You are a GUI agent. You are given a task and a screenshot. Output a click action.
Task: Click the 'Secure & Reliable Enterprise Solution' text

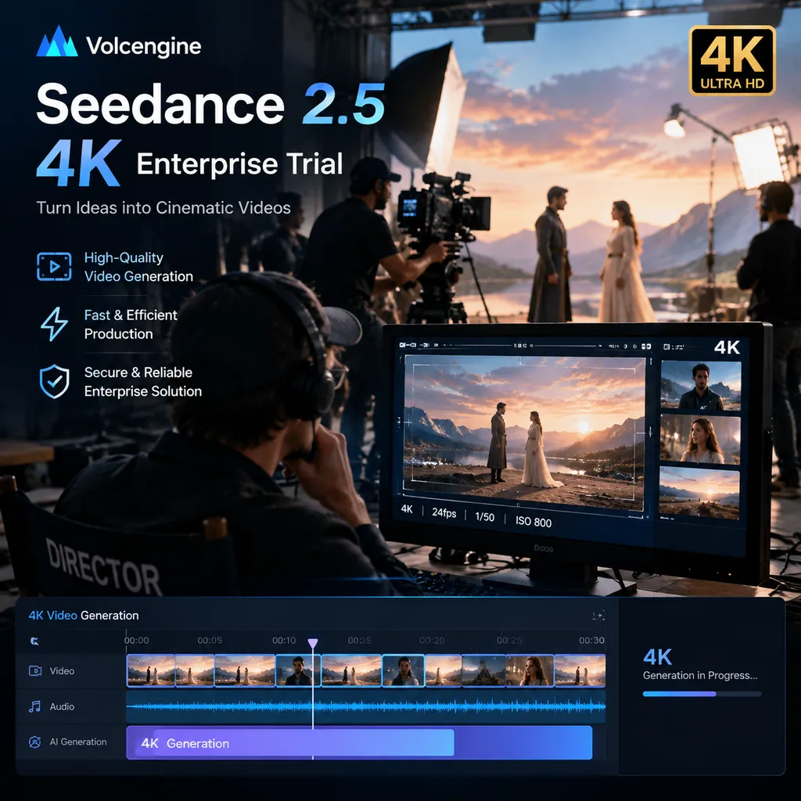click(143, 382)
